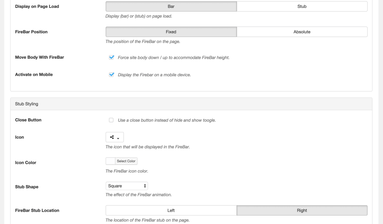Screen dimensions: 383x224
Task: Enable the Close Button checkbox
Action: click(111, 120)
